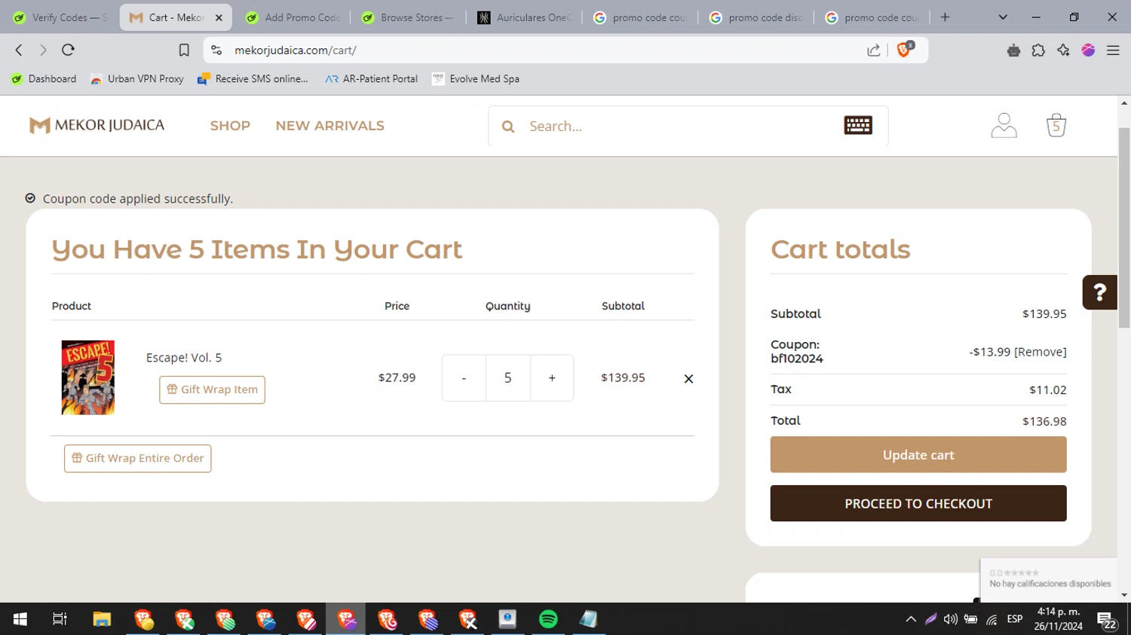
Task: Remove the bf102024 coupon
Action: tap(1040, 352)
